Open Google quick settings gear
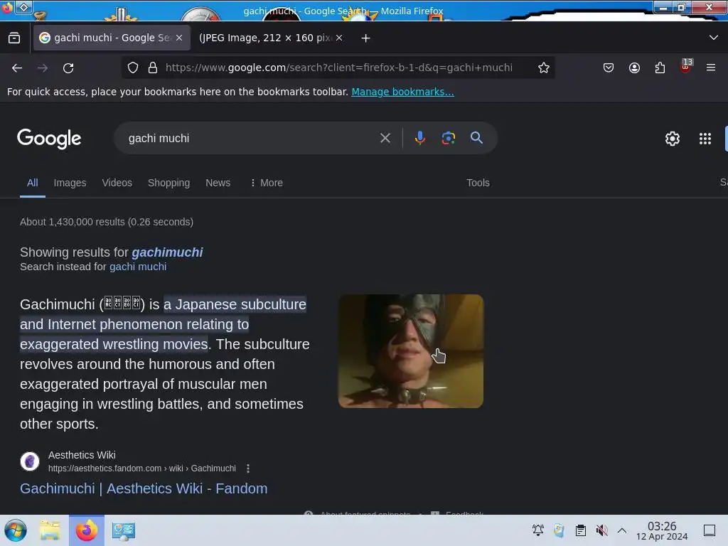Image resolution: width=728 pixels, height=546 pixels. tap(673, 139)
